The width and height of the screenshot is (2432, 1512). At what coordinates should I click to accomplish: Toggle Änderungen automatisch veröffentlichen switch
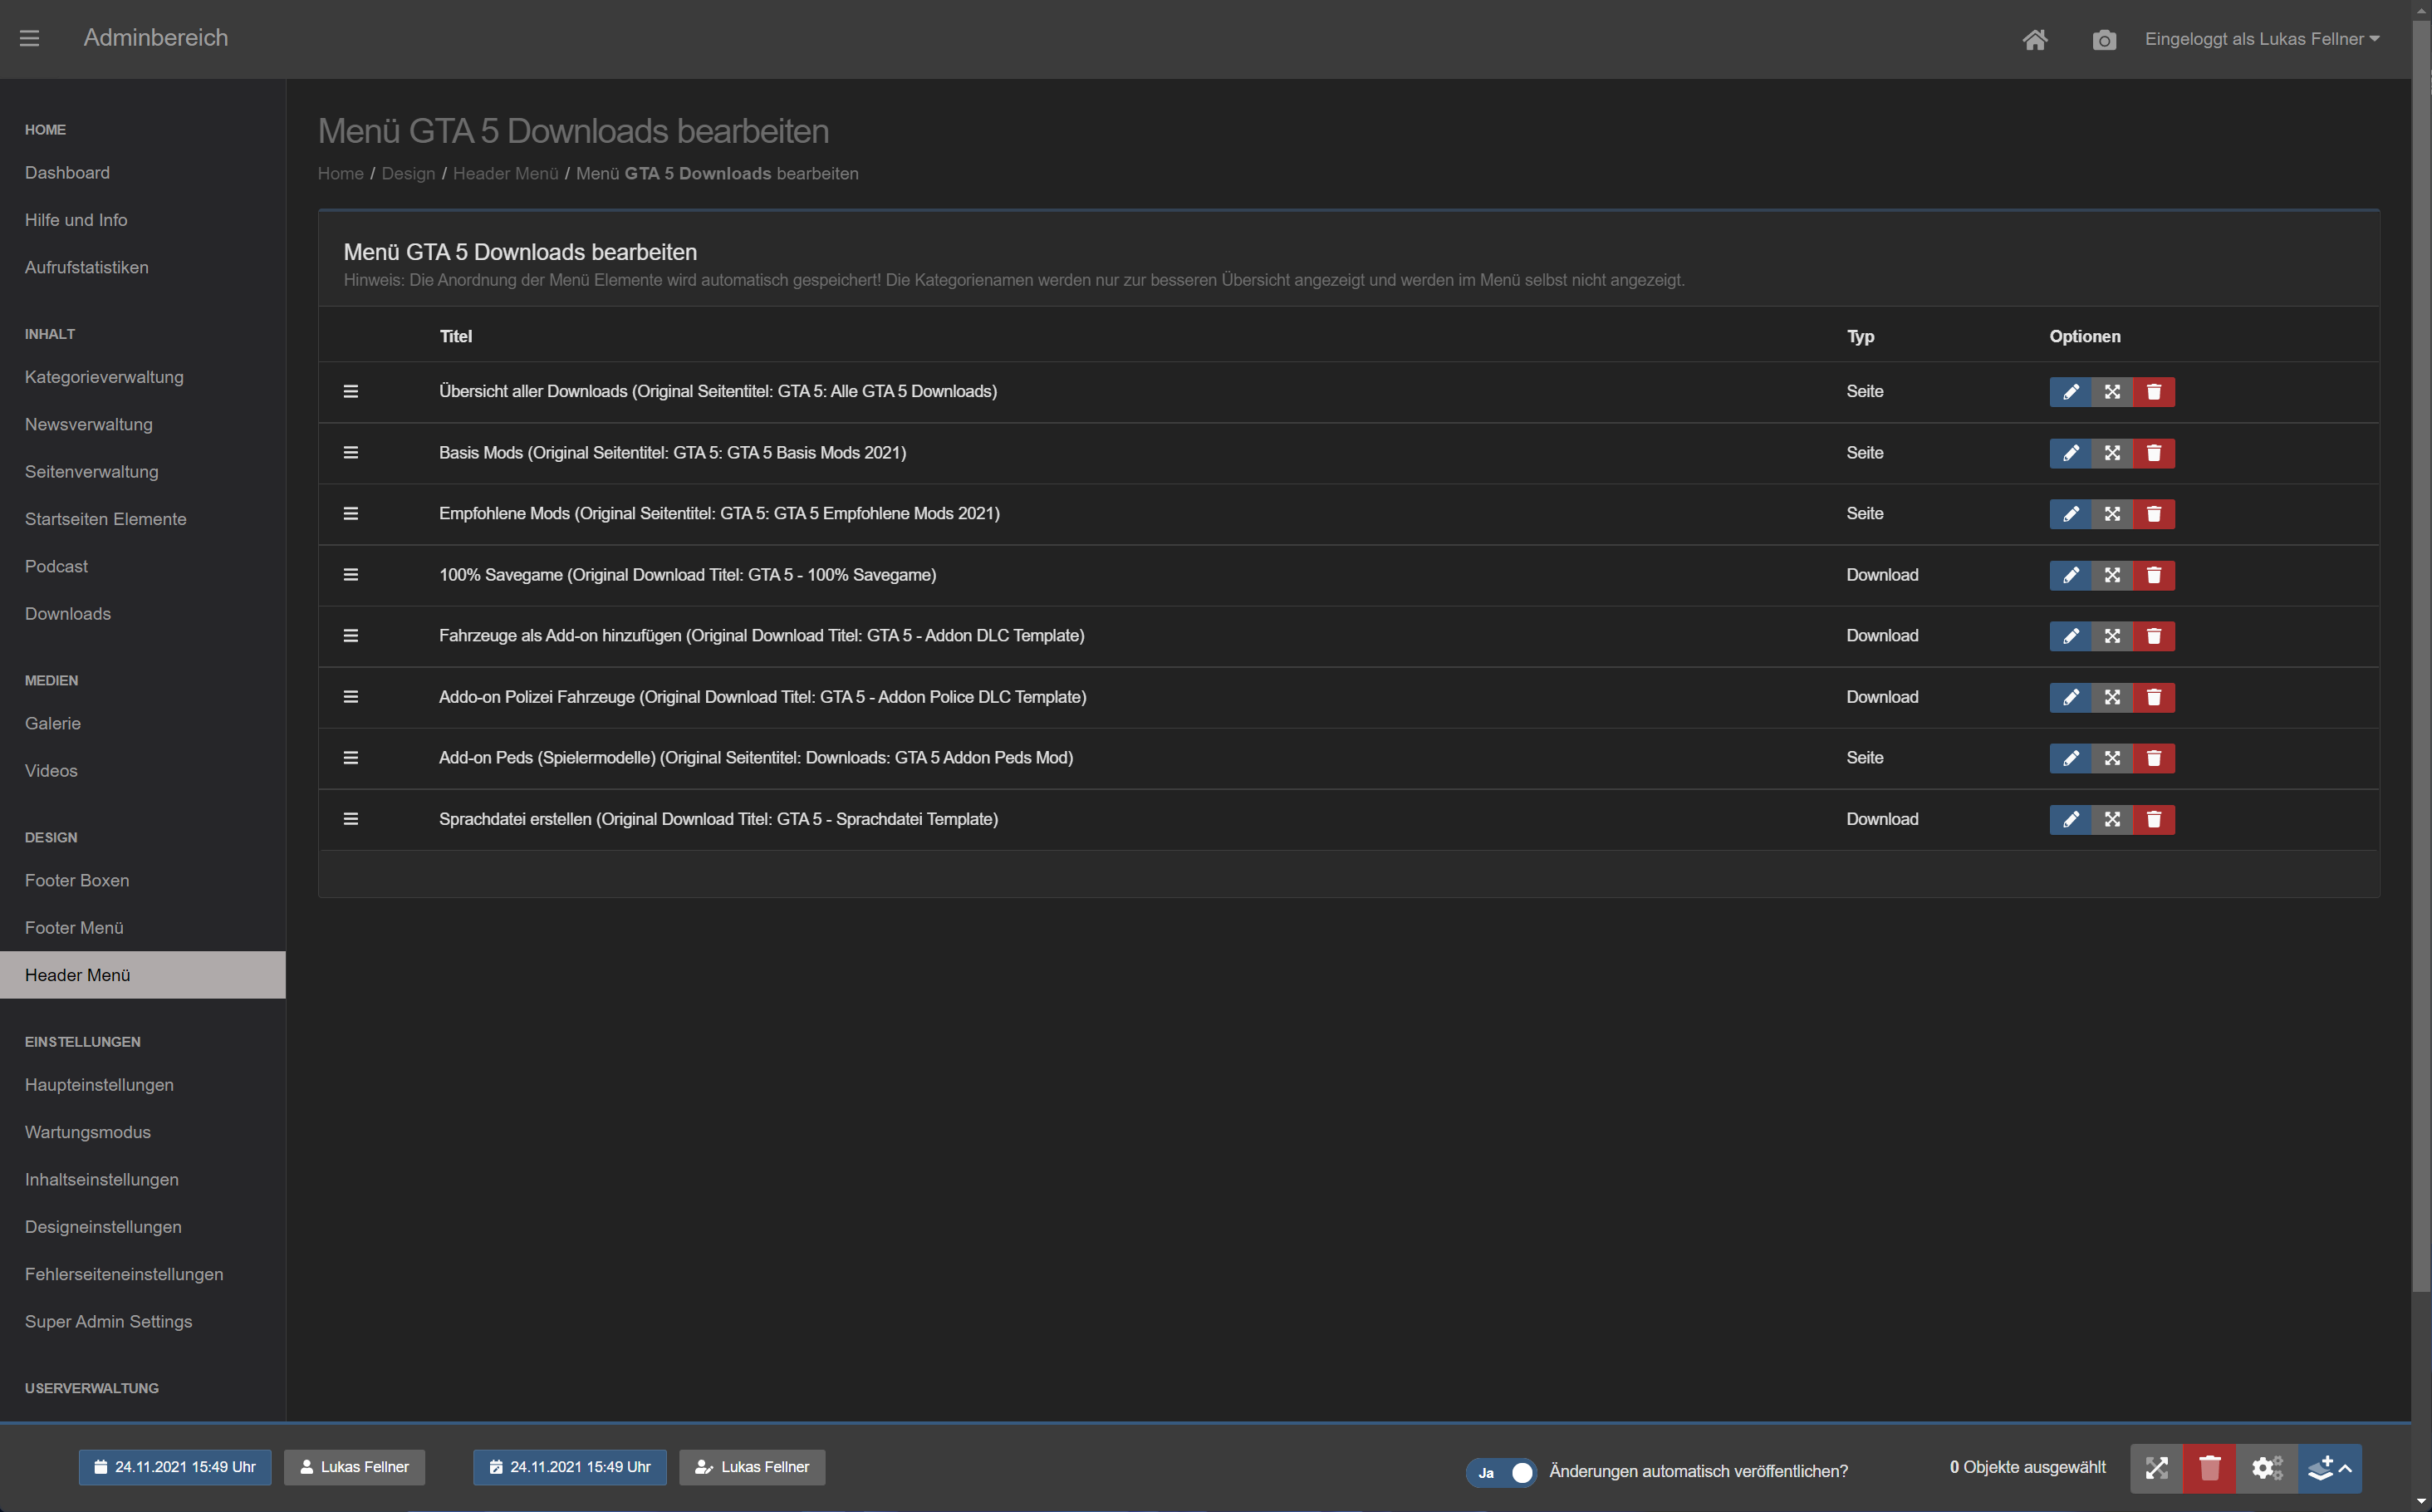coord(1502,1472)
